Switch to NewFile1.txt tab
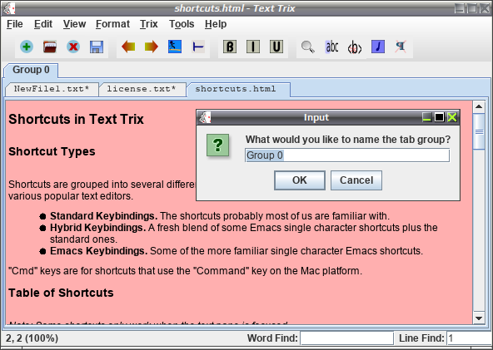Image resolution: width=493 pixels, height=350 pixels. coord(52,89)
